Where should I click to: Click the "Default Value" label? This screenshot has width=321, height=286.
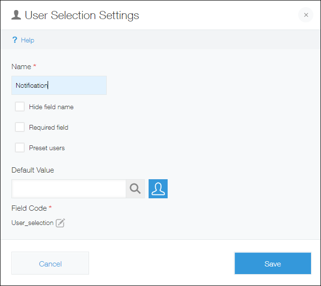click(33, 170)
